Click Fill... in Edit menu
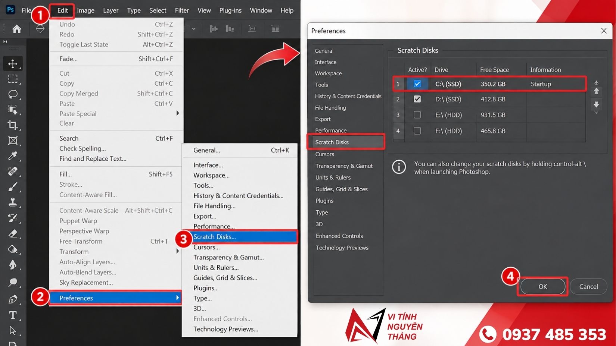The width and height of the screenshot is (616, 346). 116,174
